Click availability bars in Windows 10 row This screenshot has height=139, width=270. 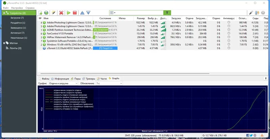[x=163, y=45]
